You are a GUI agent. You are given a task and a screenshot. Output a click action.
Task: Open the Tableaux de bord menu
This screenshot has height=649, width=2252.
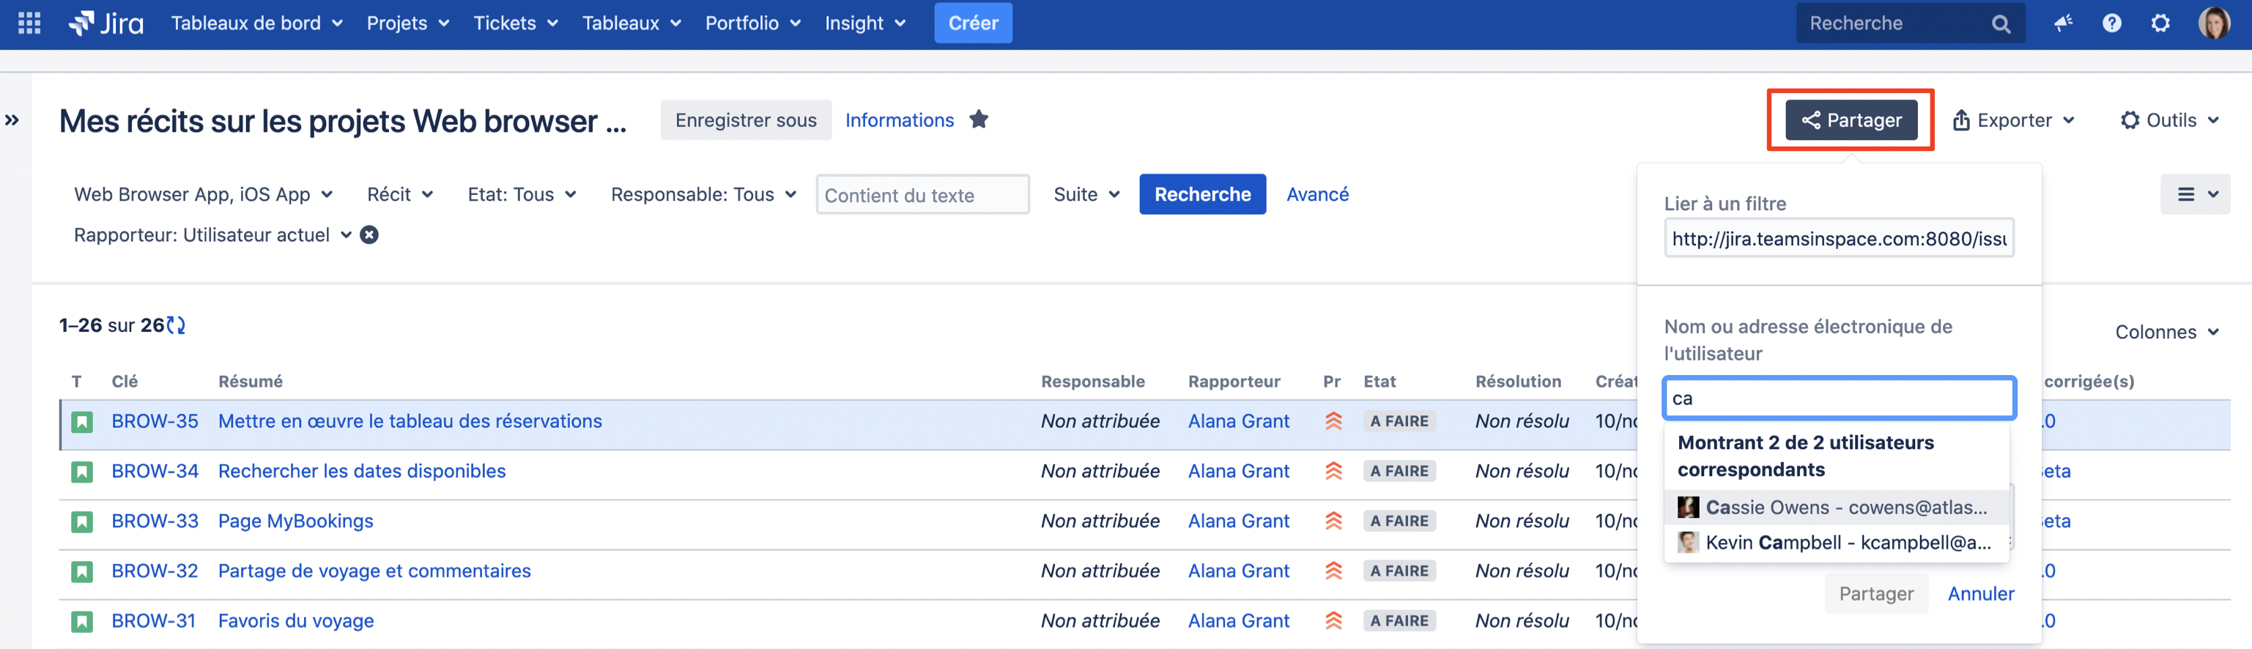256,23
